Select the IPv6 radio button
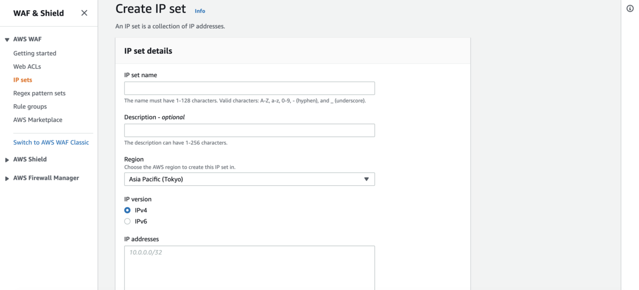This screenshot has width=639, height=290. 127,221
